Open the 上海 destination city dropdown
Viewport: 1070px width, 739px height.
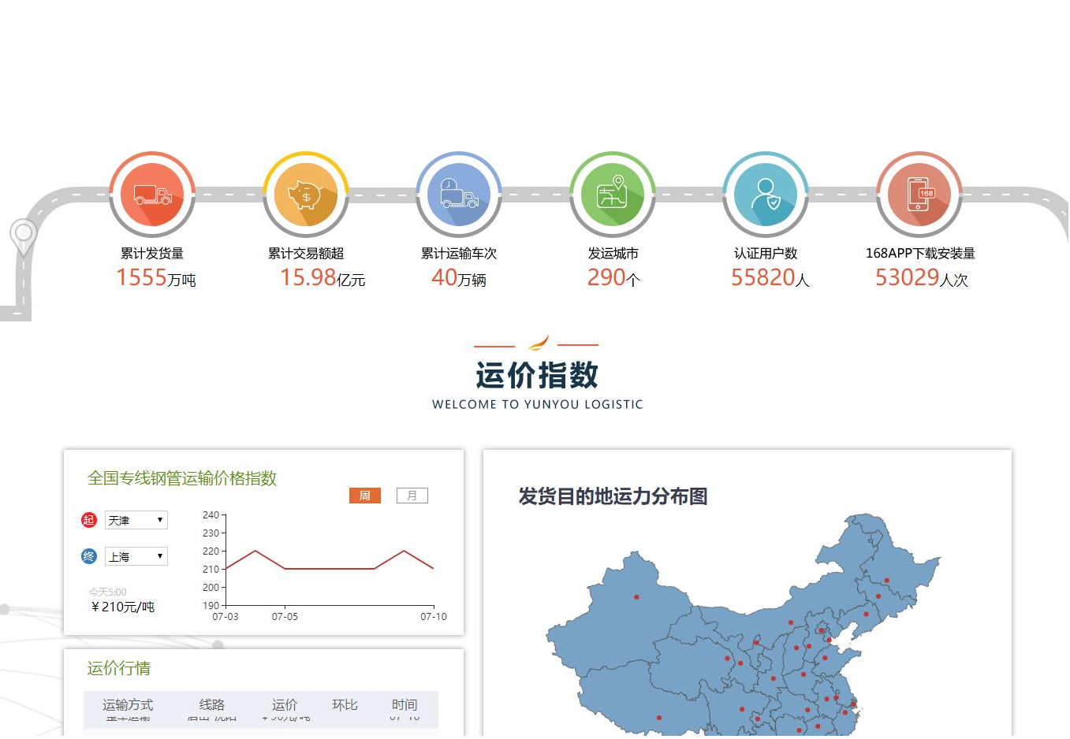click(x=136, y=556)
